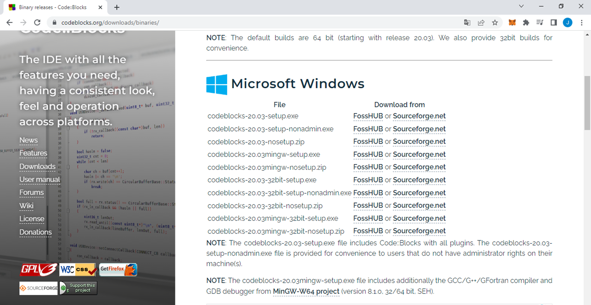
Task: Open a new browser tab
Action: pyautogui.click(x=117, y=7)
